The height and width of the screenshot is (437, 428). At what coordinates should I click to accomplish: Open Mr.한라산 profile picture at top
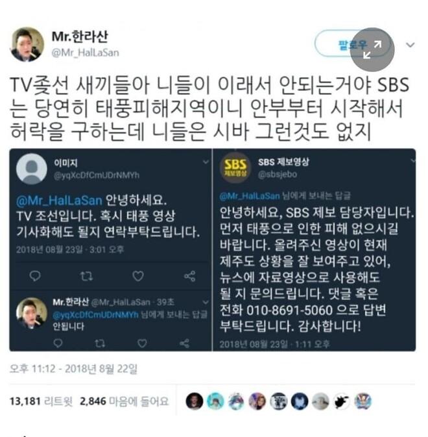pyautogui.click(x=27, y=44)
